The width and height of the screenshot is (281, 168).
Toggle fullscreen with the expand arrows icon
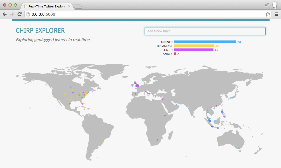[x=267, y=5]
